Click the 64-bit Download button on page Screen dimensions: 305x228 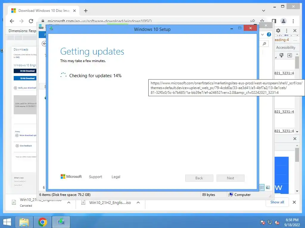(25, 71)
